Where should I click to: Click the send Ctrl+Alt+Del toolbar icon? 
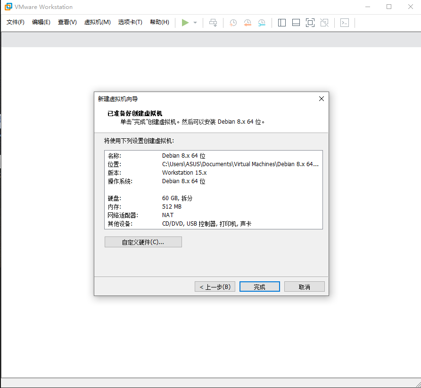[213, 23]
